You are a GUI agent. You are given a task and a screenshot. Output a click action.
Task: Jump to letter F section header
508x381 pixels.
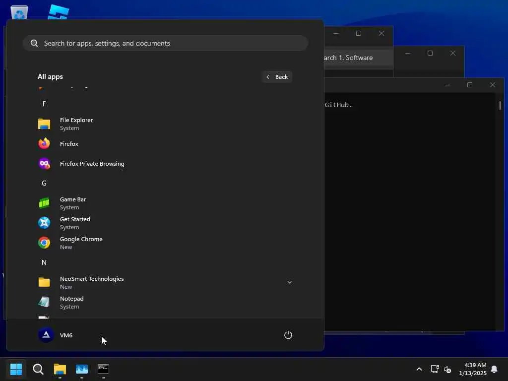44,104
